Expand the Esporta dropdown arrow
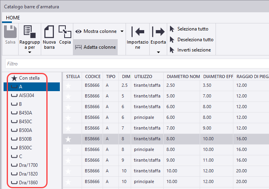269x189 pixels. click(x=158, y=52)
